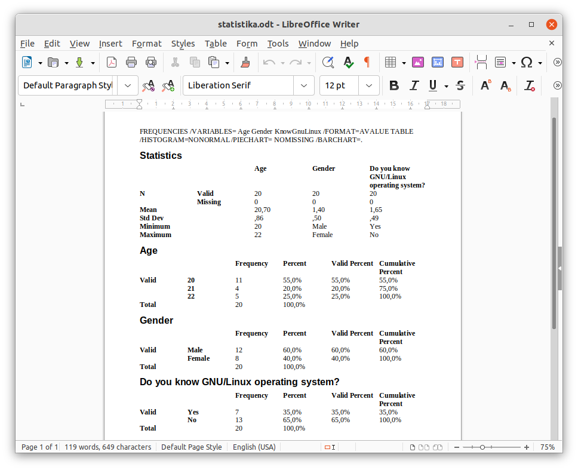Click the Print icon
The width and height of the screenshot is (578, 470).
click(131, 62)
